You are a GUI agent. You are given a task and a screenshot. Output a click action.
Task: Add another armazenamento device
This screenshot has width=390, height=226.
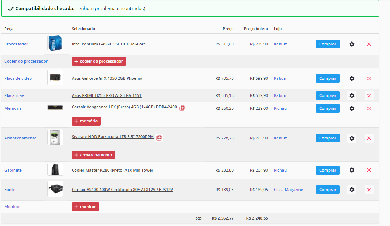coord(94,155)
